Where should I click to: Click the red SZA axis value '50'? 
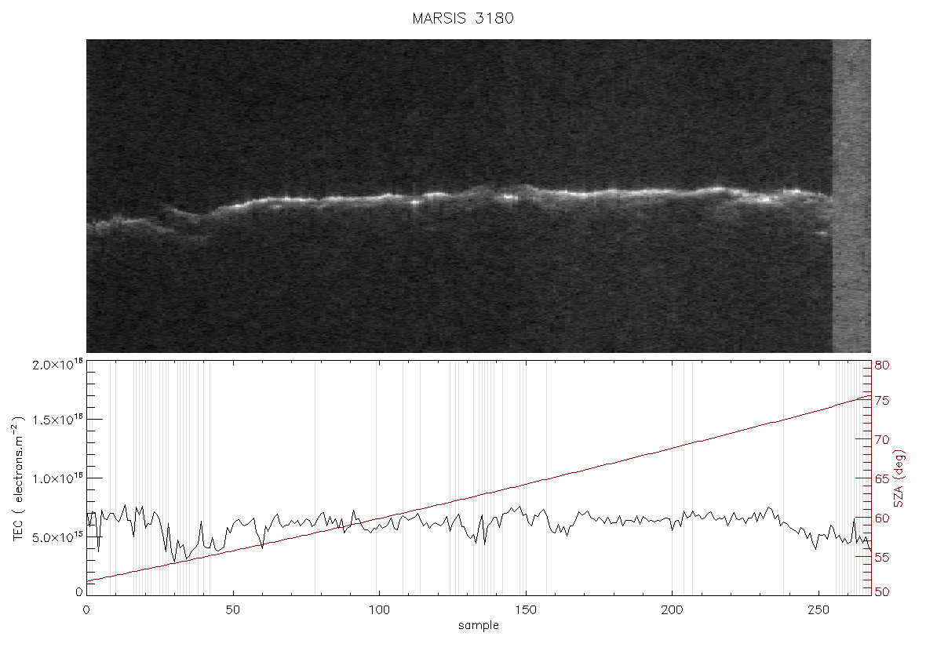tap(882, 591)
